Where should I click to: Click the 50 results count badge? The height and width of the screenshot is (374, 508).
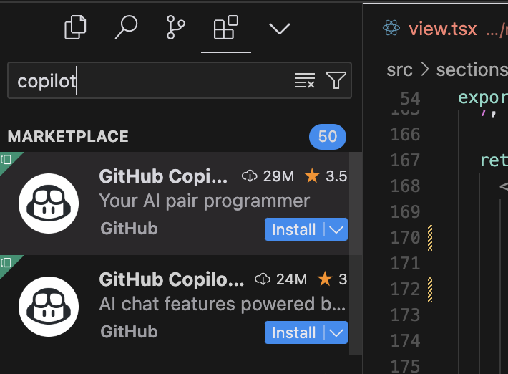click(328, 137)
